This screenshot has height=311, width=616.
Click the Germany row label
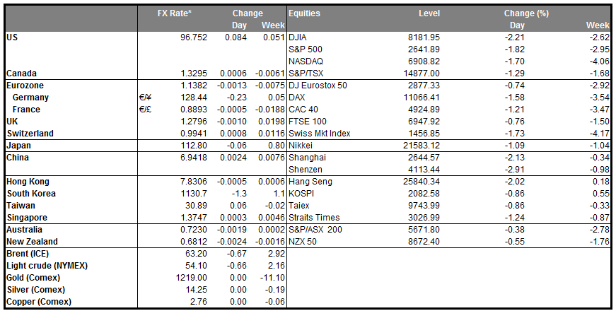[32, 98]
